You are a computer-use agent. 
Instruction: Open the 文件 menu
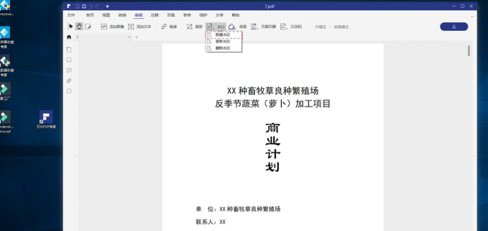click(71, 15)
